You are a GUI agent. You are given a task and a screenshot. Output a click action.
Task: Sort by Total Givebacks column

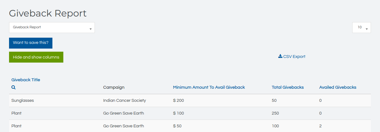288,87
